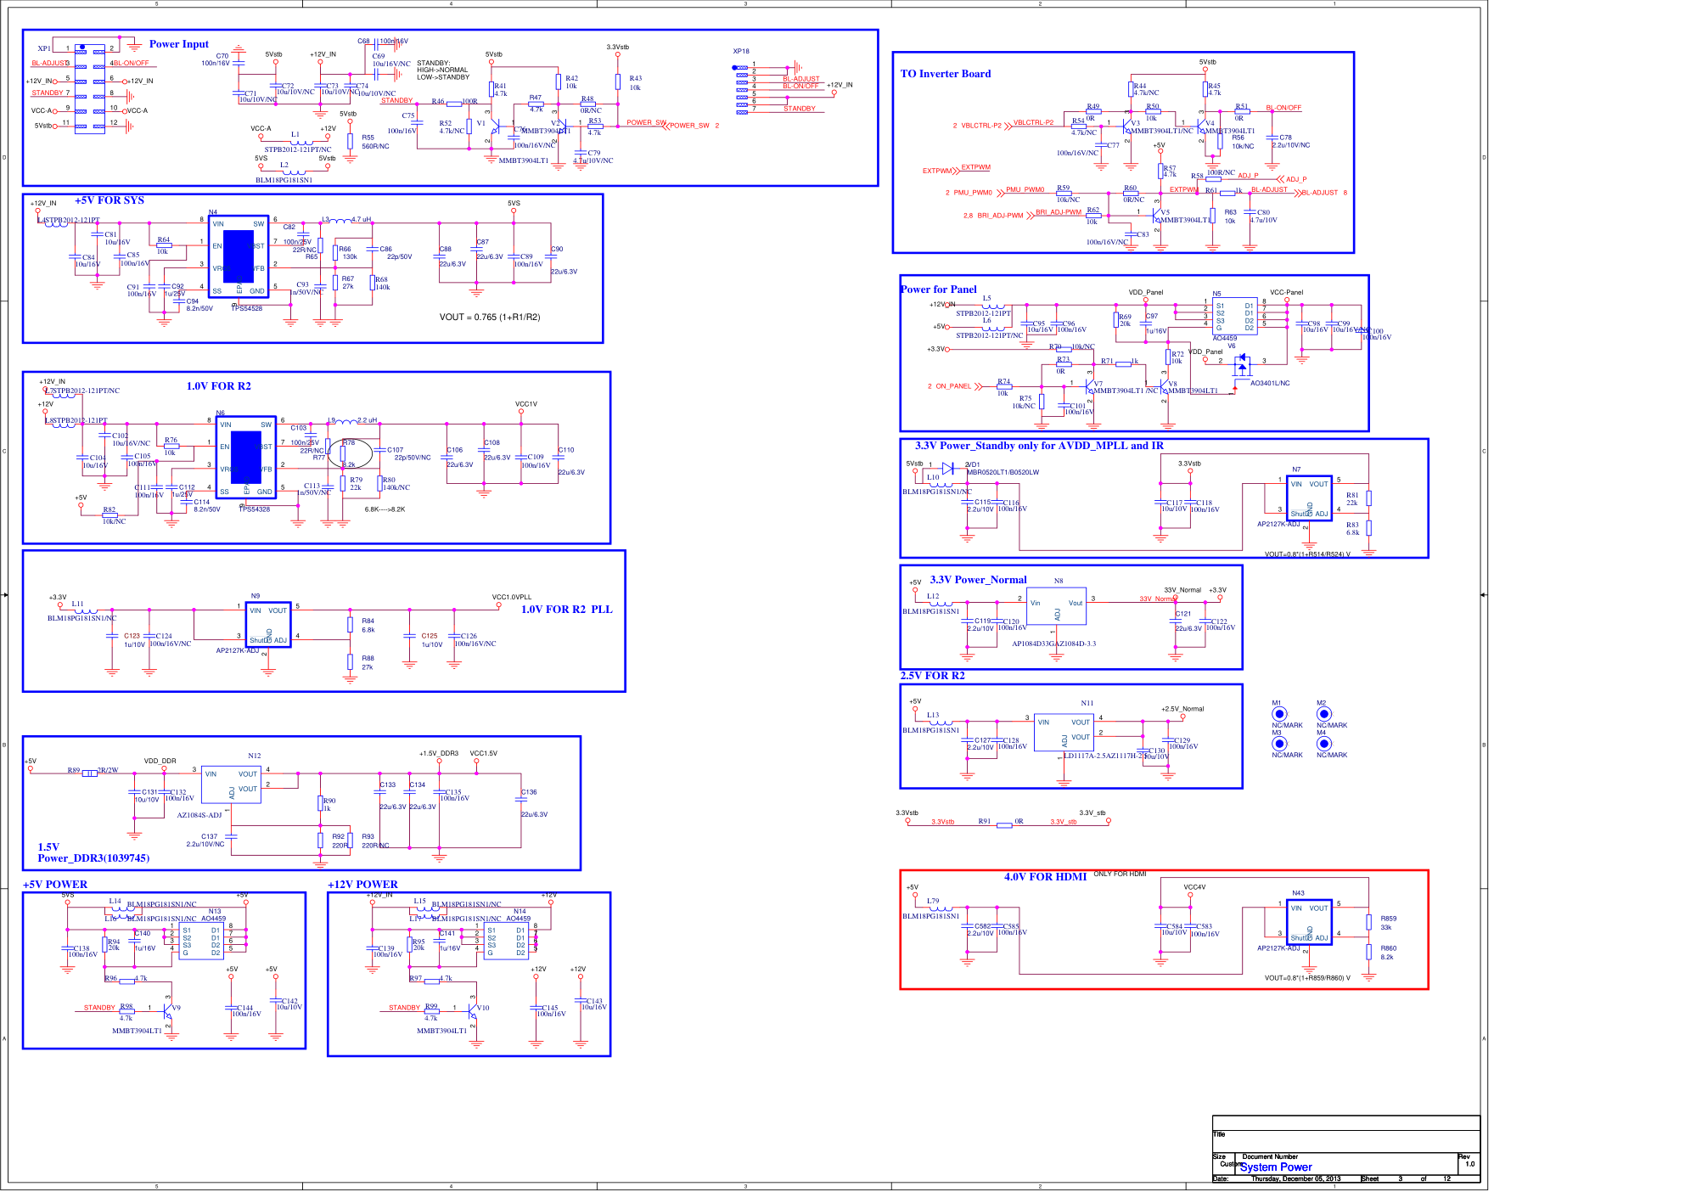Click the 'STANDBY: HIGH->NORMAL' note
Viewport: 1685px width, 1192px height.
click(x=442, y=70)
